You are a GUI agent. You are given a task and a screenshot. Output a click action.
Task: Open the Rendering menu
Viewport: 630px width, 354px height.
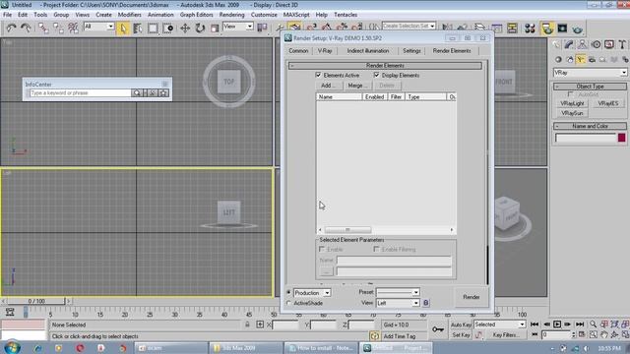tap(231, 15)
